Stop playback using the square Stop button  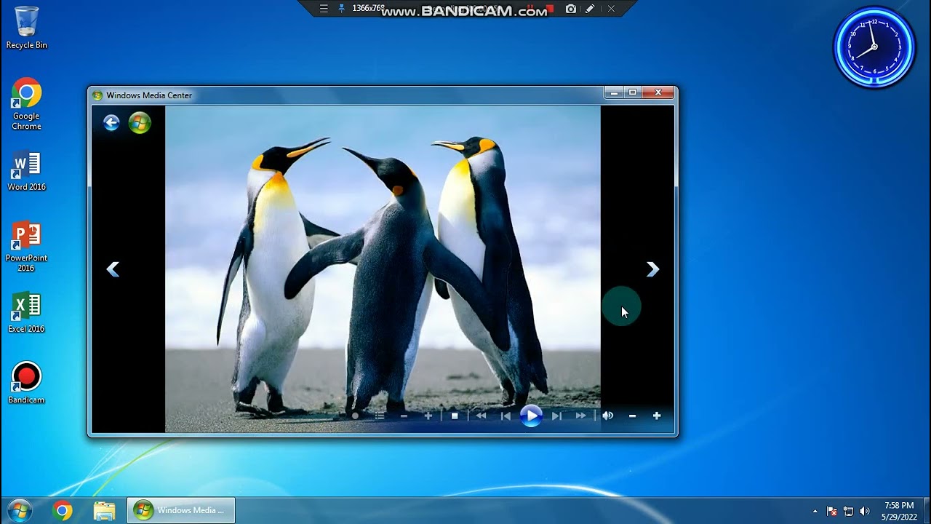[x=455, y=416]
